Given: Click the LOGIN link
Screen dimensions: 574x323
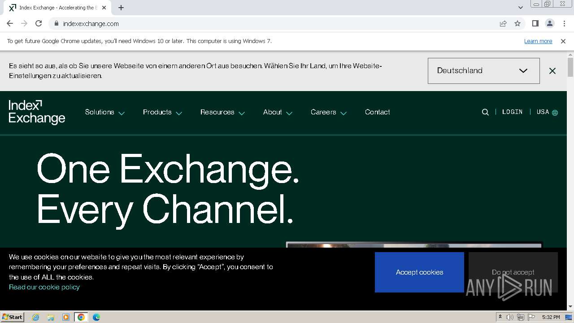Looking at the screenshot, I should pos(513,112).
